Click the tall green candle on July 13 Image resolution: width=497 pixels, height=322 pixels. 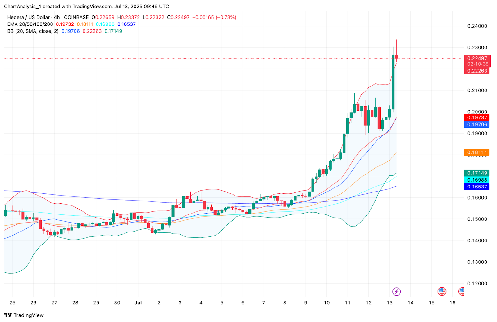(x=393, y=82)
